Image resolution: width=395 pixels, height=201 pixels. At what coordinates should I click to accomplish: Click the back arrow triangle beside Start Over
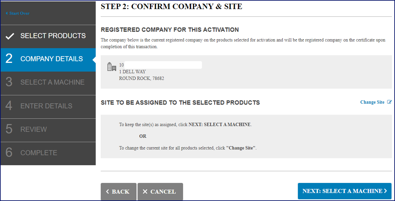[6, 13]
